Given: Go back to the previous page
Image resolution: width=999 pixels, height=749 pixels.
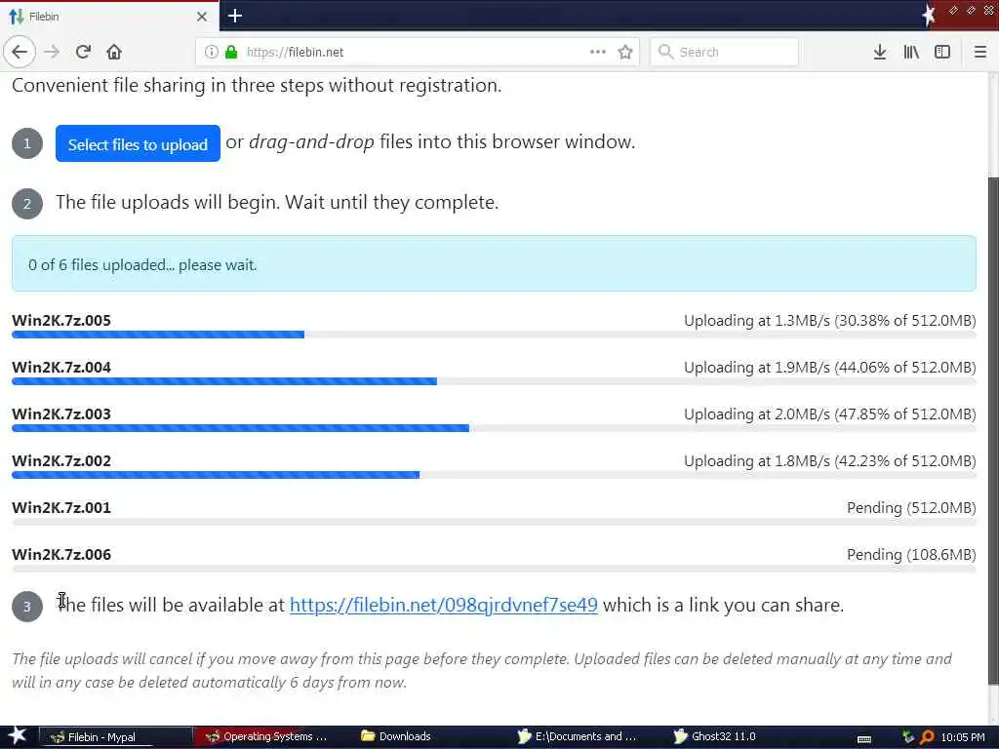Looking at the screenshot, I should click(x=20, y=52).
